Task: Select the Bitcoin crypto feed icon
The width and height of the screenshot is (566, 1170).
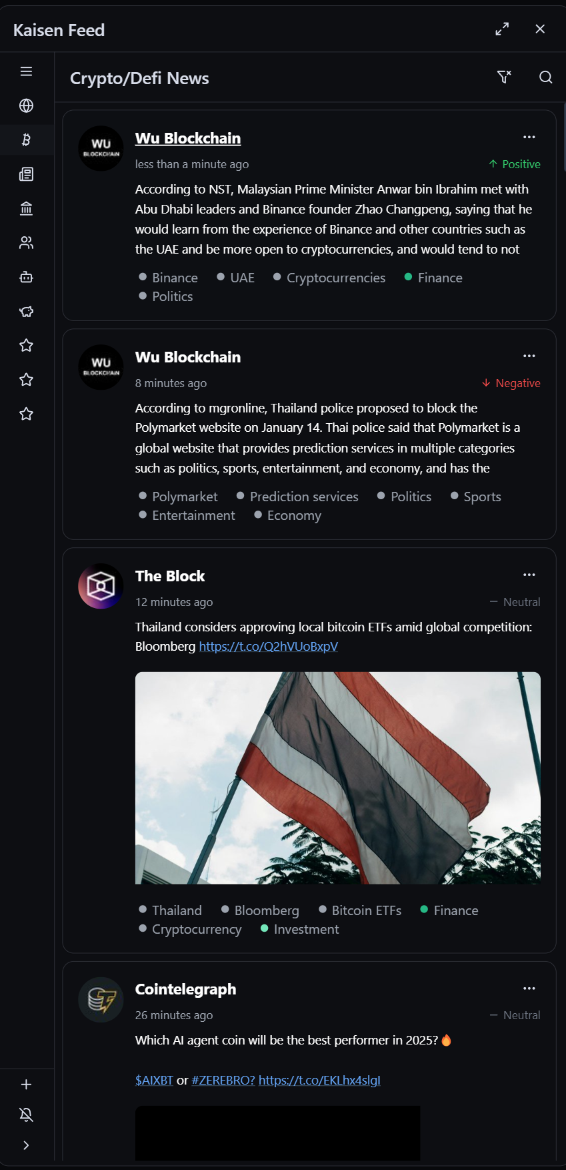Action: coord(26,139)
